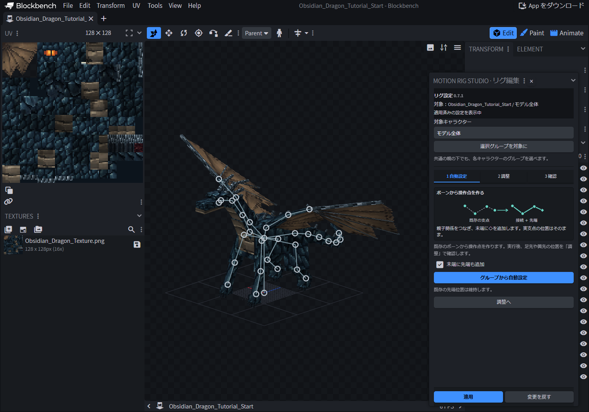Open the Parent transform space dropdown
The image size is (589, 412).
256,33
